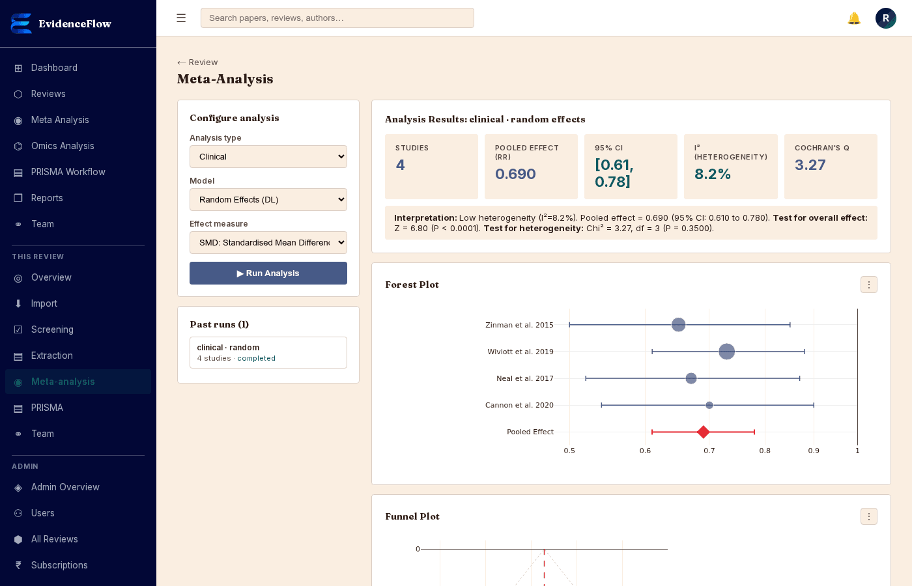Screen dimensions: 912x586
Task: Click the Subscriptions rupee icon
Action: tap(18, 565)
